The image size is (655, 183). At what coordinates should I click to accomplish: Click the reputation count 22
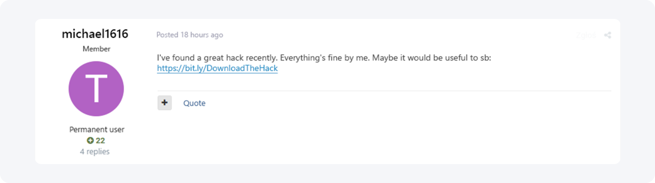coord(100,140)
